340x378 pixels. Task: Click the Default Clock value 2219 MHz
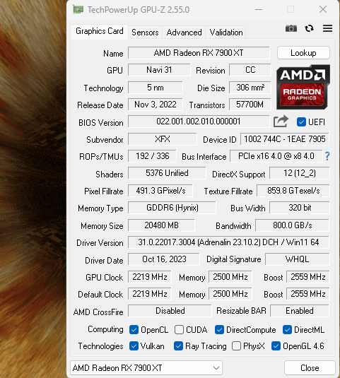click(150, 294)
